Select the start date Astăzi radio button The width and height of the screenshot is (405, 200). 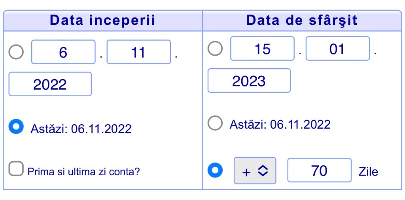tap(16, 127)
